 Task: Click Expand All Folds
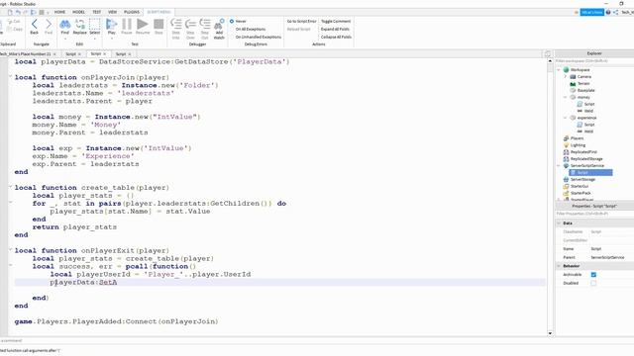click(335, 29)
